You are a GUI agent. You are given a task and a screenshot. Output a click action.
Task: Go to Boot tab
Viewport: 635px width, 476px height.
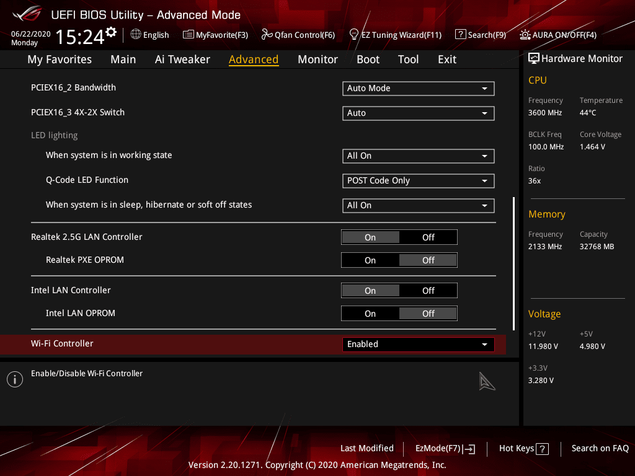(x=368, y=59)
